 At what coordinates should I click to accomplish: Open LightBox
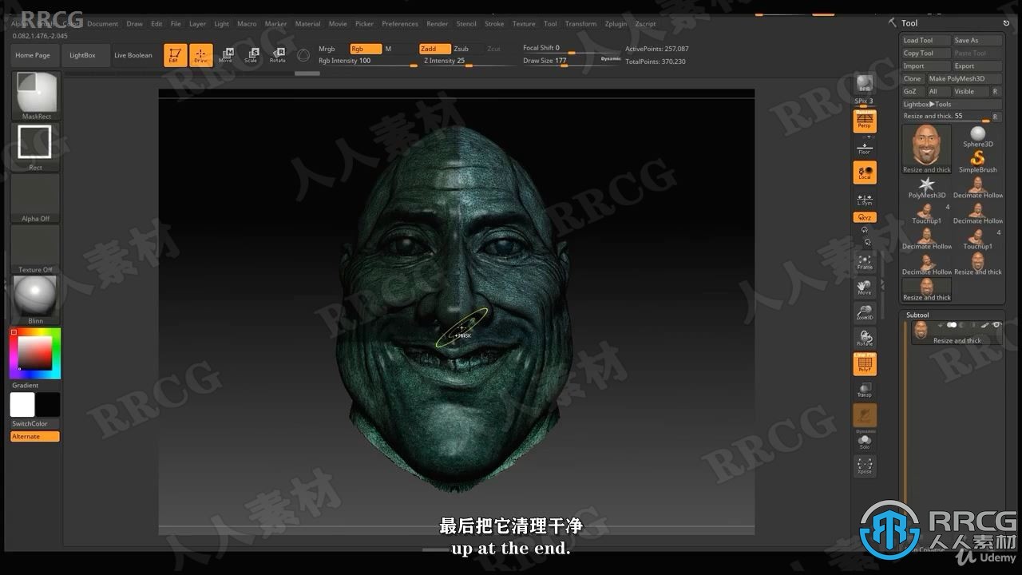[82, 55]
